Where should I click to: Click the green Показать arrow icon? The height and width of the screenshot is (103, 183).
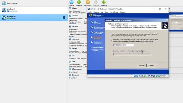pos(104,2)
